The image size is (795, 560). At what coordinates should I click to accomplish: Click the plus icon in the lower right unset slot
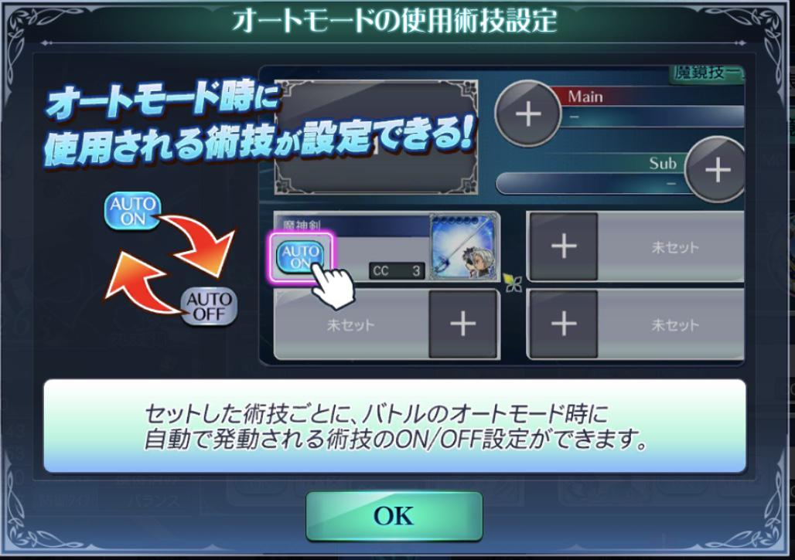pos(563,324)
